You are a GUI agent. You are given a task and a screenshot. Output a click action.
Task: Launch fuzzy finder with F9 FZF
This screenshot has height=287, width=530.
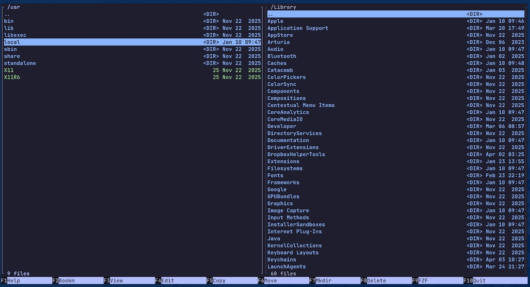click(437, 280)
